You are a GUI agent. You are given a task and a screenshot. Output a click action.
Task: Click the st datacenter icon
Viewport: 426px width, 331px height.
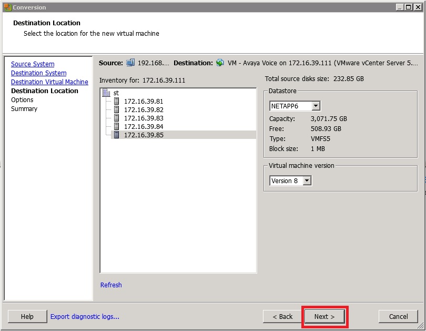pos(106,93)
